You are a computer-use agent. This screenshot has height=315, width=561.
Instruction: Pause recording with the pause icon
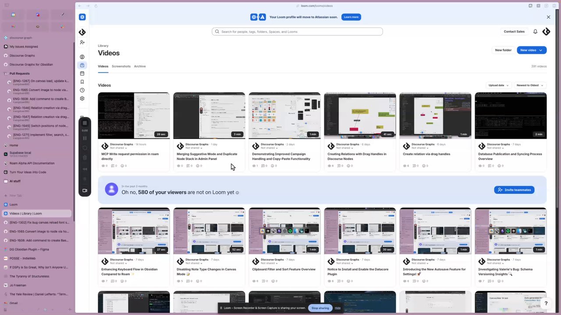[x=85, y=138]
